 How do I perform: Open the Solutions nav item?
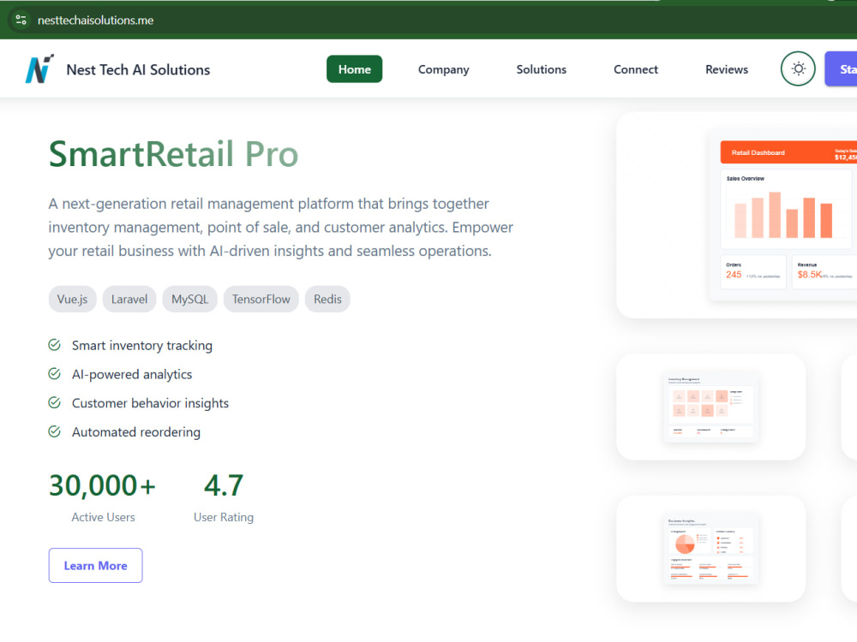(541, 69)
